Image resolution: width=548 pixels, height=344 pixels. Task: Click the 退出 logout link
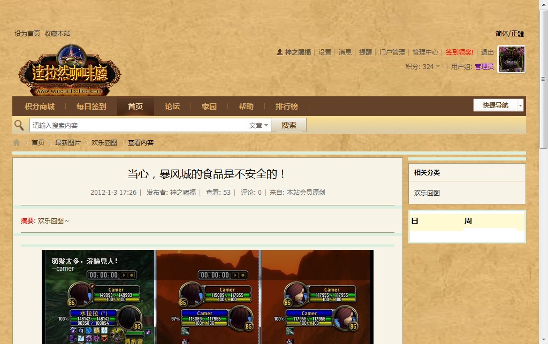pyautogui.click(x=487, y=52)
